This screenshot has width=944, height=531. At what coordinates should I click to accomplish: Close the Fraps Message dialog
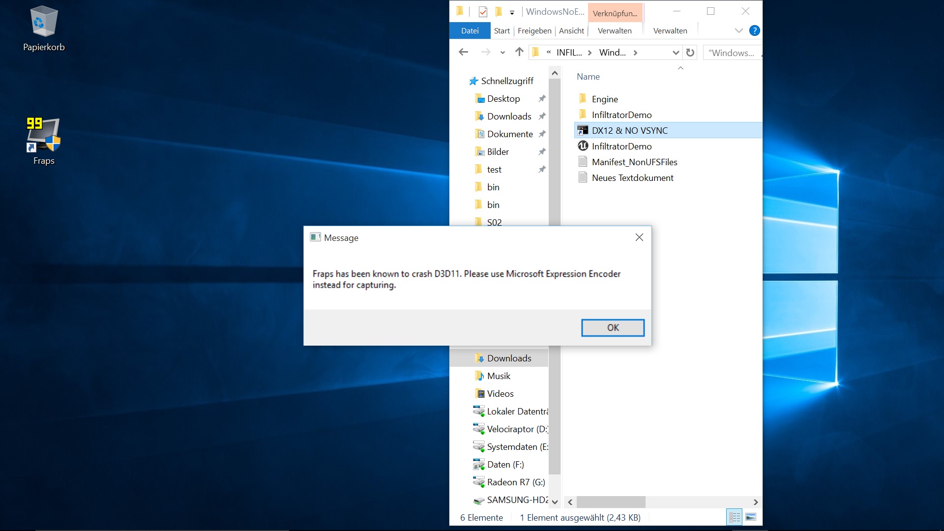(x=639, y=237)
